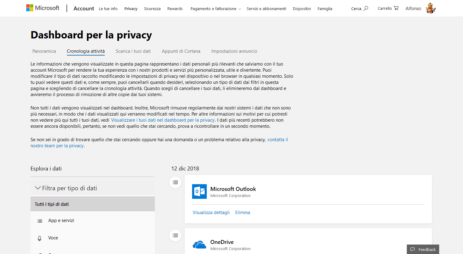Select the Voce microphone filter
The image size is (463, 254).
point(53,238)
